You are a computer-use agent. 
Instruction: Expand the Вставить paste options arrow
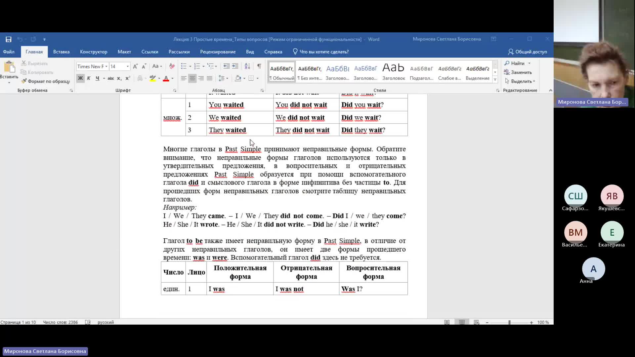pos(9,82)
